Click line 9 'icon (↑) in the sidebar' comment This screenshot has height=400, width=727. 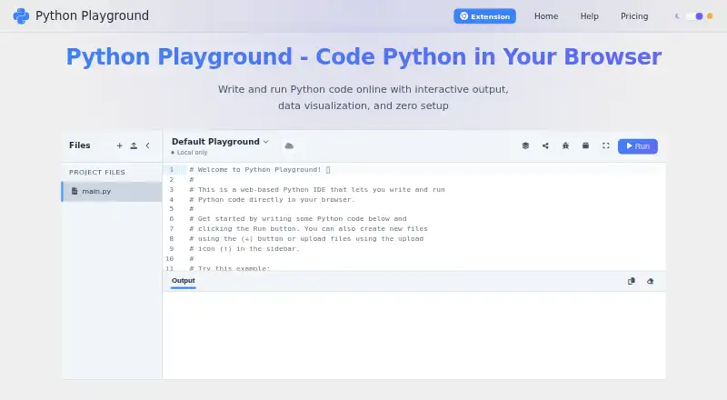tap(244, 249)
